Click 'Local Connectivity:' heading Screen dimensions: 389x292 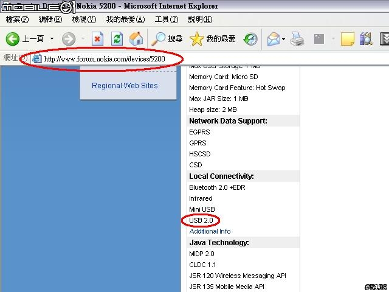point(221,176)
